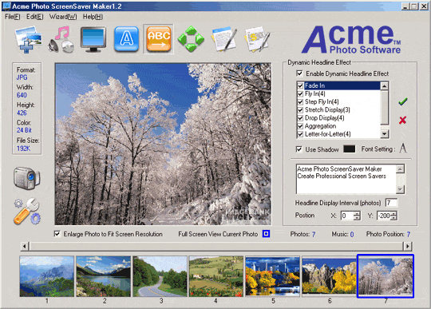Open Font Setting via the A icon

[403, 149]
